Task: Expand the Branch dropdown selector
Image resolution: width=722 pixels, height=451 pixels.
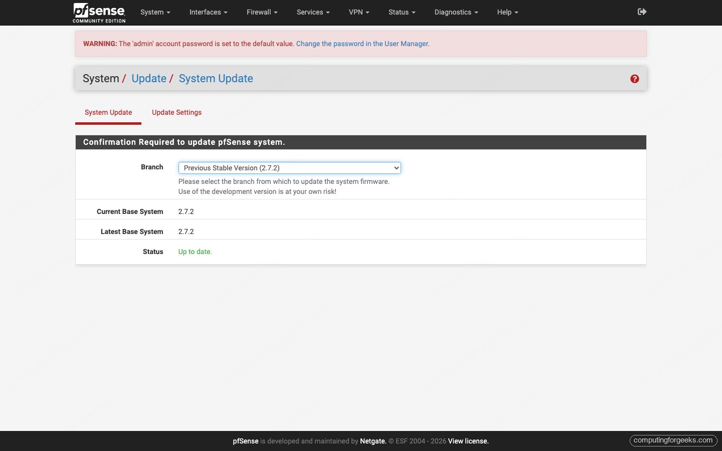Action: (290, 168)
